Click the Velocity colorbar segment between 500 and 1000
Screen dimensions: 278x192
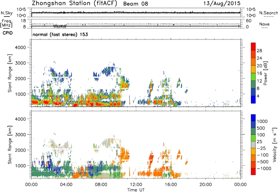coord(253,124)
